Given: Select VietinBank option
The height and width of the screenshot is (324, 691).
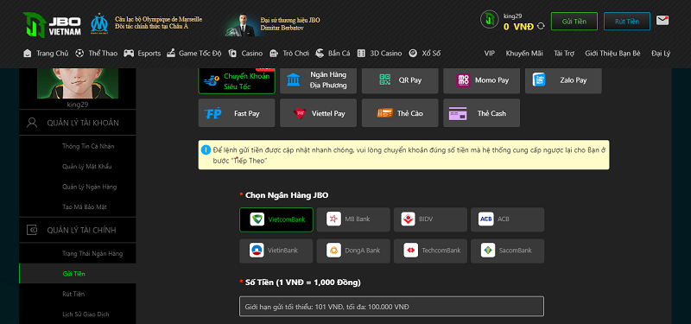Looking at the screenshot, I should pos(276,251).
